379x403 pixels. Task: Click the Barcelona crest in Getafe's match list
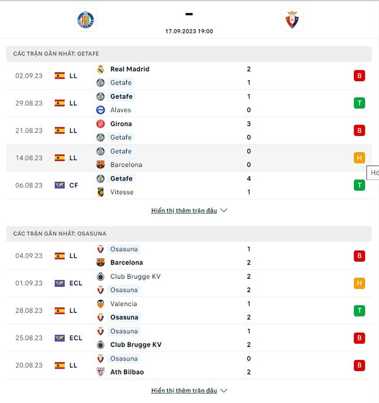coord(101,165)
